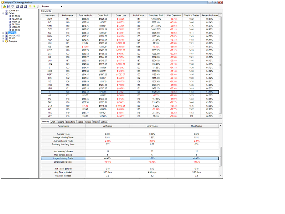Launch Walk Forward with the 'w' toolbar icon

[x=25, y=6]
